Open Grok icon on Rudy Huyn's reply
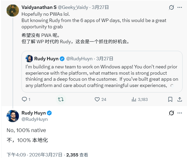 [x=171, y=113]
